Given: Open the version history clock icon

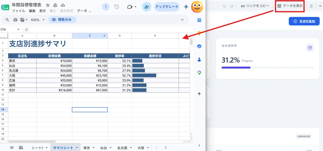Looking at the screenshot, I should [117, 7].
